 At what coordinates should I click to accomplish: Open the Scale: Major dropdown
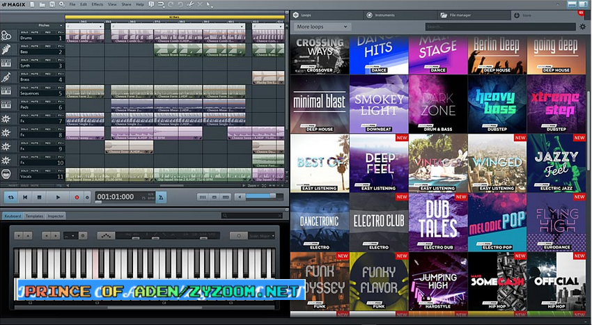click(x=262, y=236)
